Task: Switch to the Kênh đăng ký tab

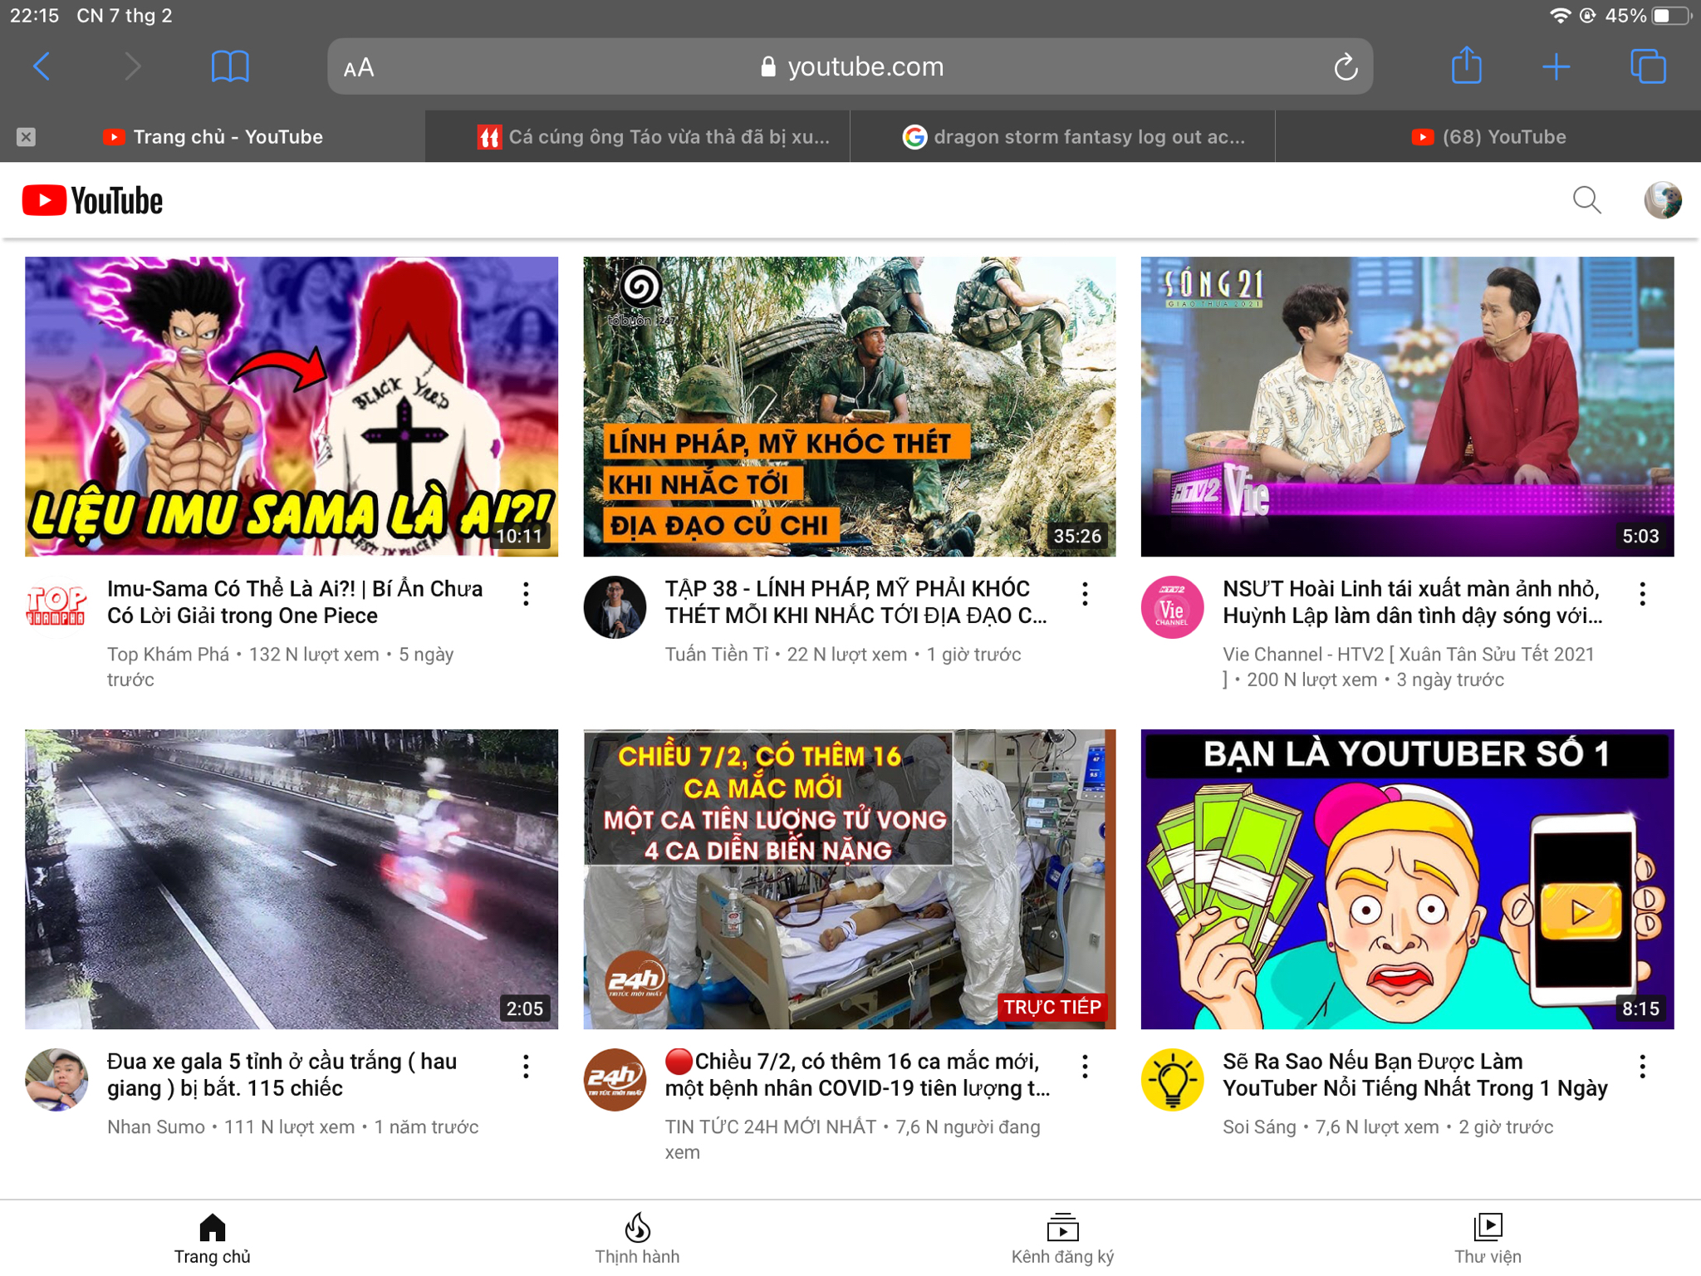Action: tap(1062, 1238)
